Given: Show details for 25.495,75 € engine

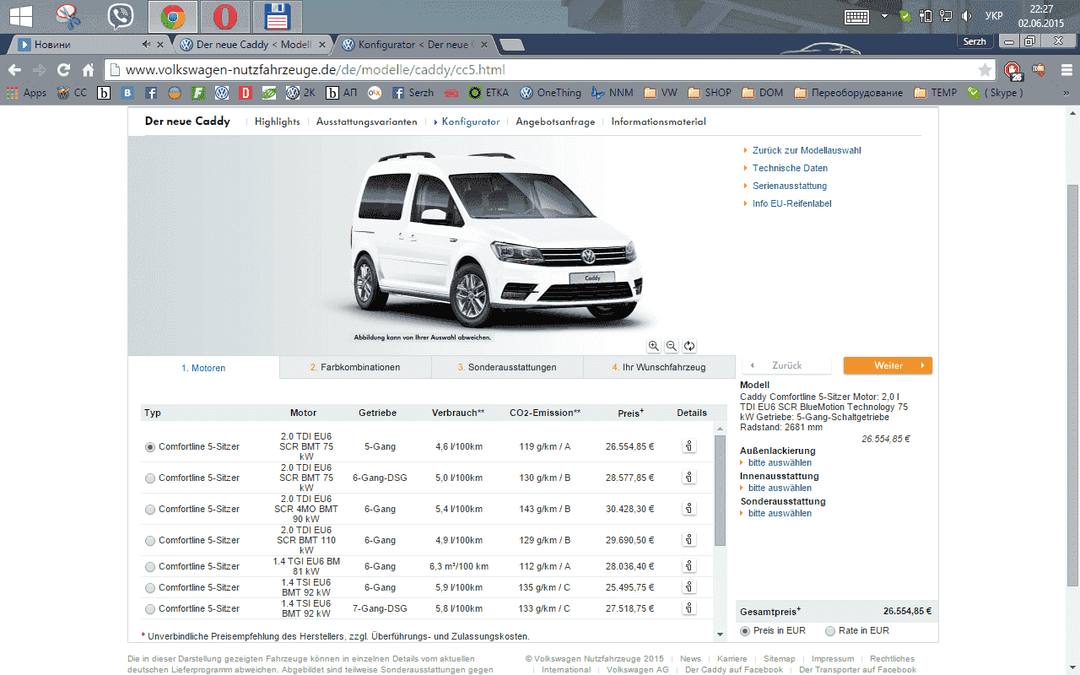Looking at the screenshot, I should point(689,587).
